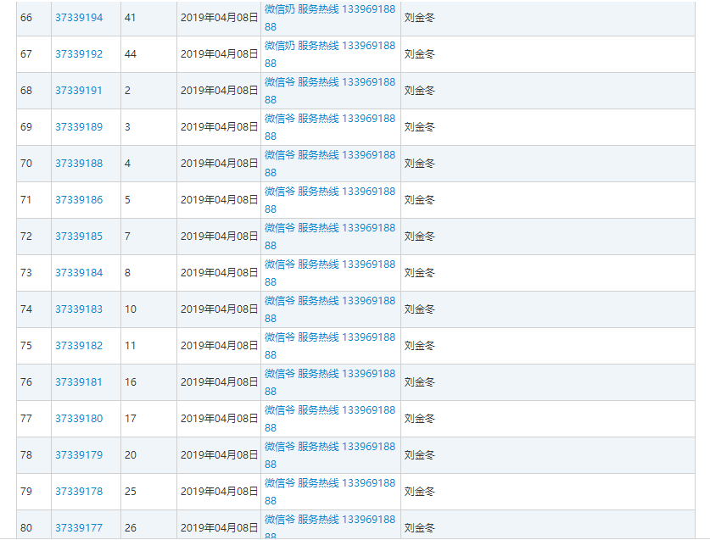Open registration number 37339182 link
This screenshot has height=540, width=710.
(x=79, y=345)
